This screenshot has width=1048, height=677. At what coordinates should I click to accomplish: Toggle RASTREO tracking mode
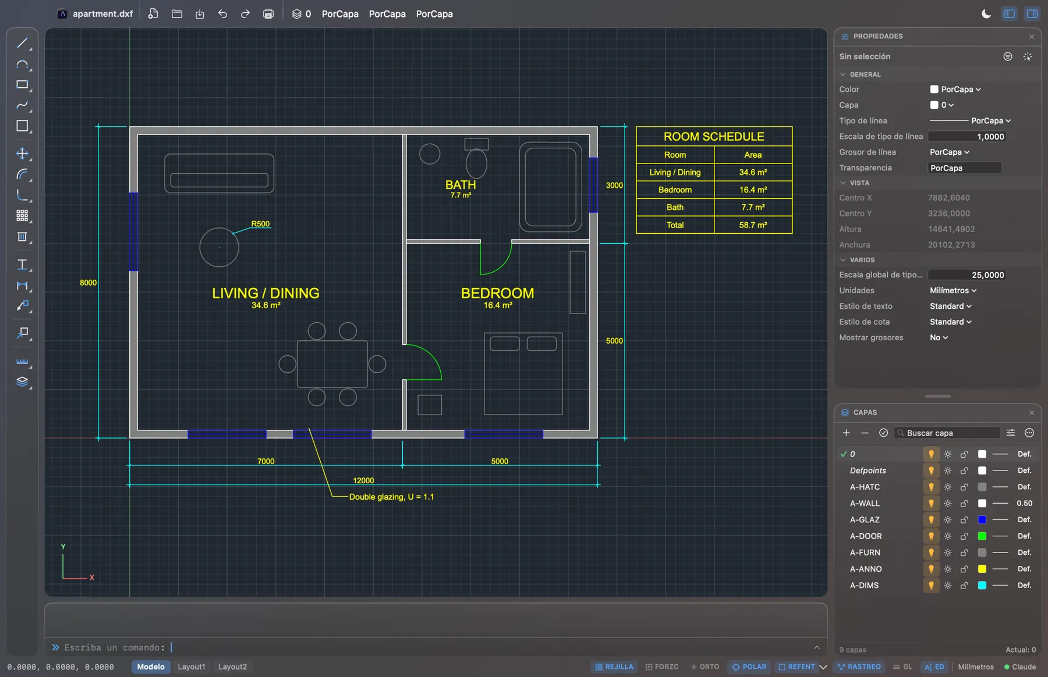click(x=859, y=667)
